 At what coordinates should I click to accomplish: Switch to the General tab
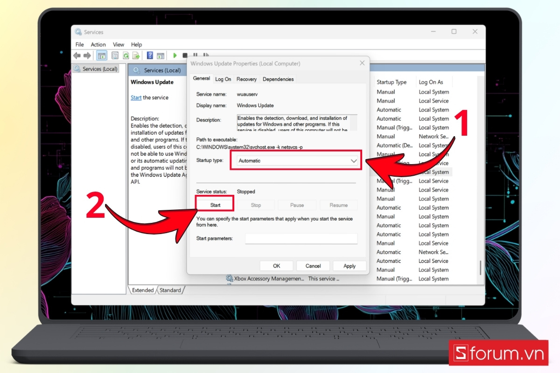(x=202, y=79)
